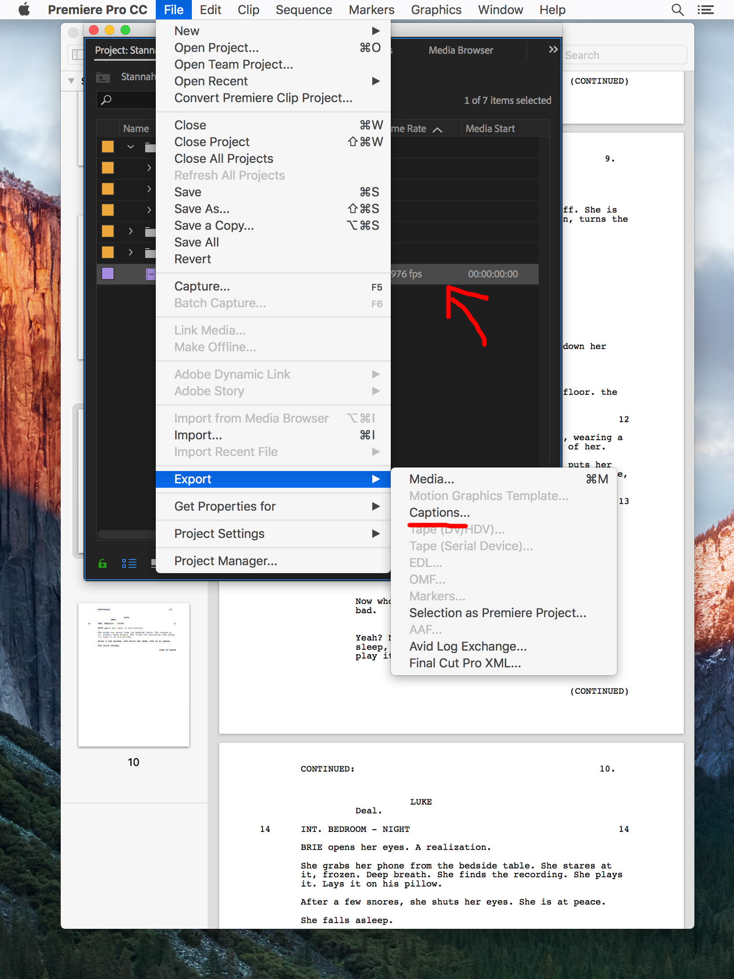The width and height of the screenshot is (734, 979).
Task: Click the panel overflow double-chevron icon
Action: tap(553, 50)
